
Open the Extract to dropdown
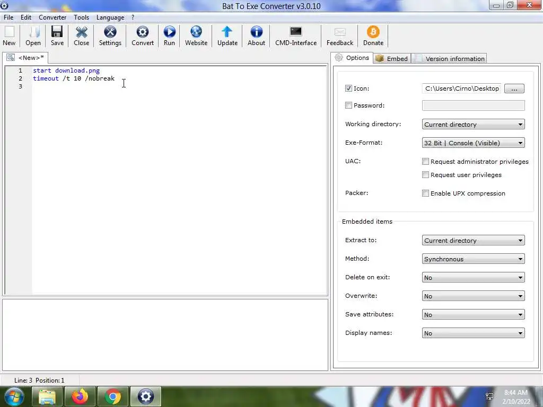pyautogui.click(x=473, y=240)
